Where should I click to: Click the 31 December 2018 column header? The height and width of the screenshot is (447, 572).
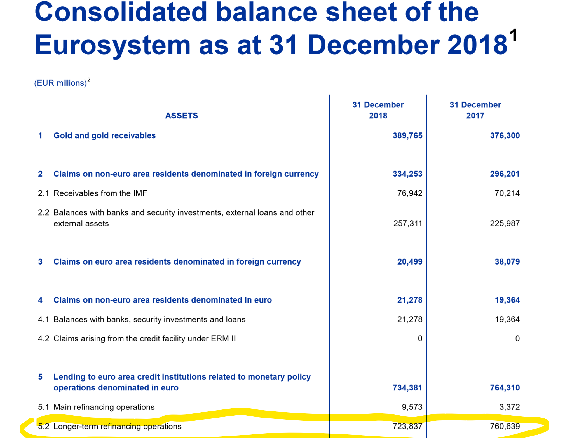coord(378,110)
